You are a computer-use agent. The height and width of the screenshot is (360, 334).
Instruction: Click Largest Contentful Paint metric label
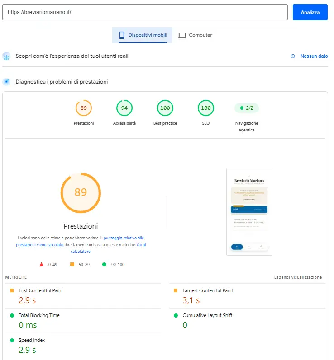[208, 290]
